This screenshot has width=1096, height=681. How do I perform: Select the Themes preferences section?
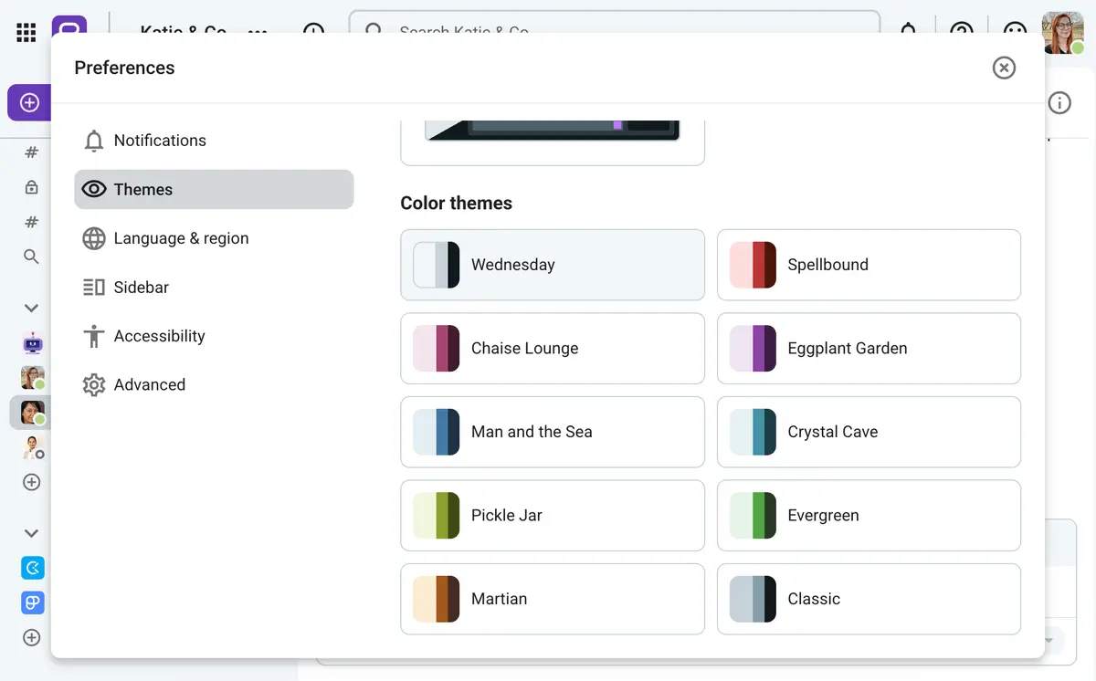[x=142, y=189]
